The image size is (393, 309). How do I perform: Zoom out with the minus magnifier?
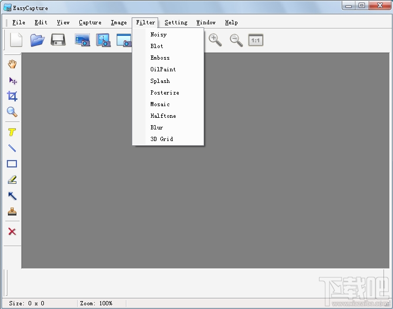(236, 40)
